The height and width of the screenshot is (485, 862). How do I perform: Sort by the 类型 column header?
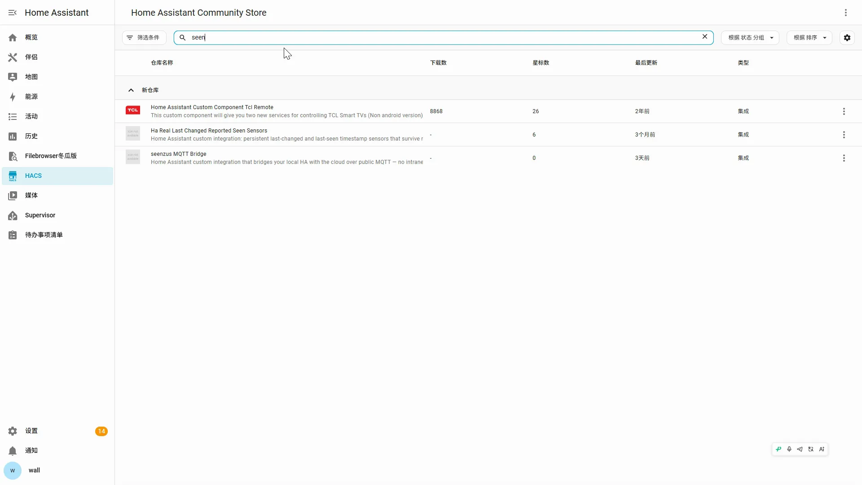point(743,63)
